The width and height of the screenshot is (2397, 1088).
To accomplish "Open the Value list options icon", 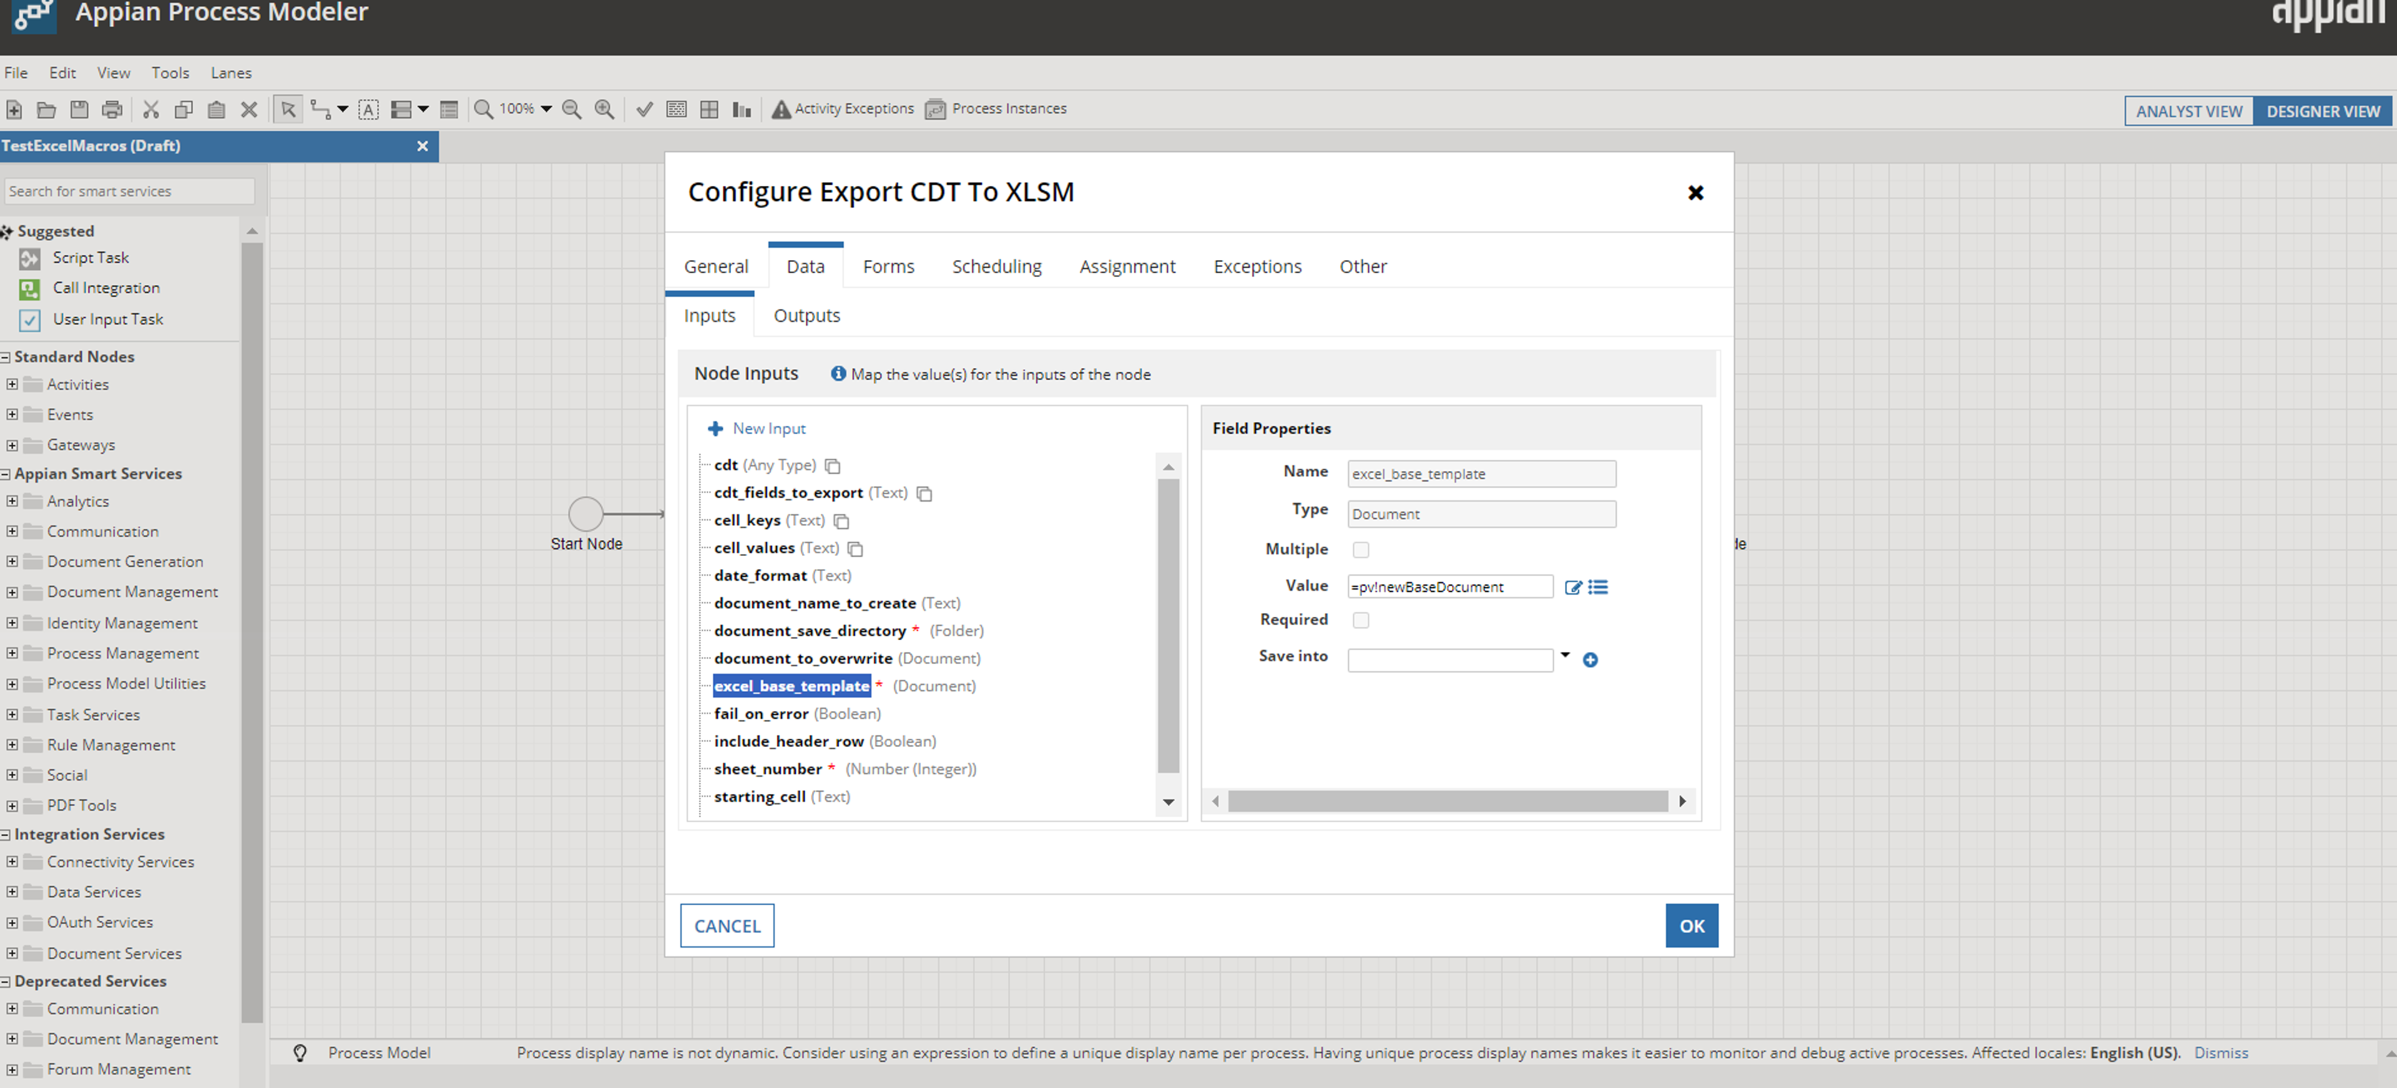I will coord(1598,587).
